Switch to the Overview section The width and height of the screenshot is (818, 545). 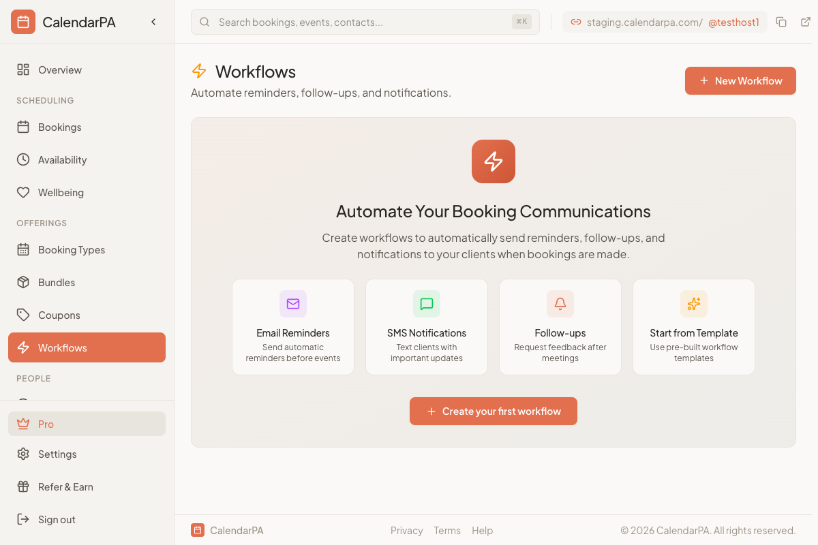click(x=59, y=69)
